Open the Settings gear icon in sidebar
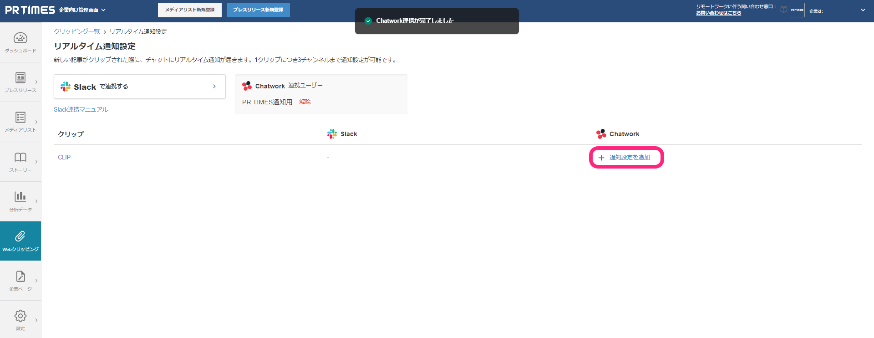 (x=20, y=316)
